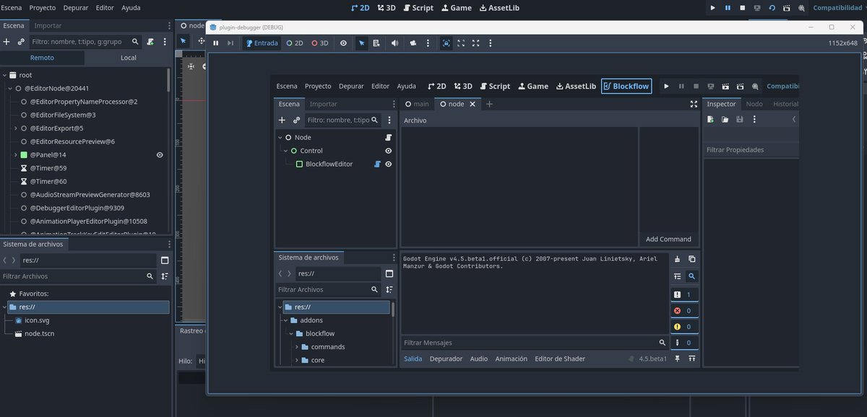Select Entrada mode in the plugin-debugger toolbar
The width and height of the screenshot is (867, 417).
tap(262, 43)
